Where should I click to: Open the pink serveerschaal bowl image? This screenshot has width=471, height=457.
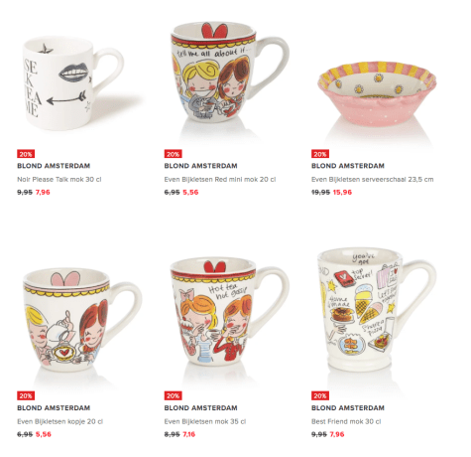click(377, 93)
